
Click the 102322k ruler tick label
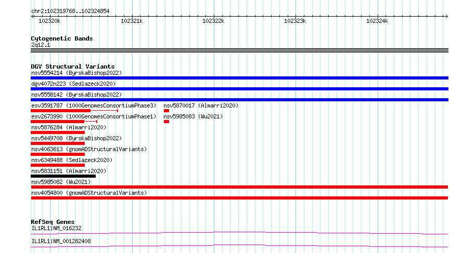[213, 21]
